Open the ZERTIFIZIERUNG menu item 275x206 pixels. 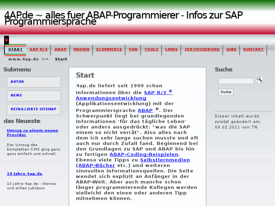point(202,50)
